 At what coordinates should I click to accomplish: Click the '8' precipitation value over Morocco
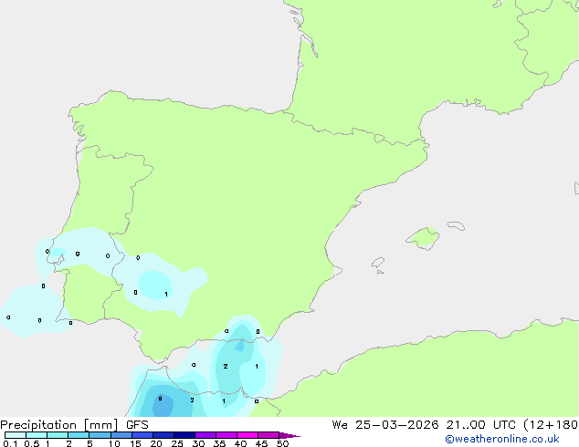(160, 399)
